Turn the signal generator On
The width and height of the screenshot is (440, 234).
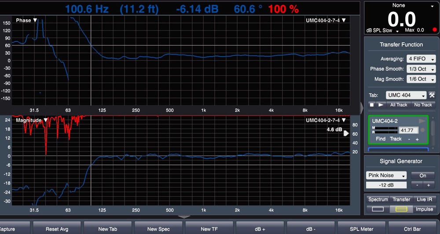pyautogui.click(x=422, y=176)
